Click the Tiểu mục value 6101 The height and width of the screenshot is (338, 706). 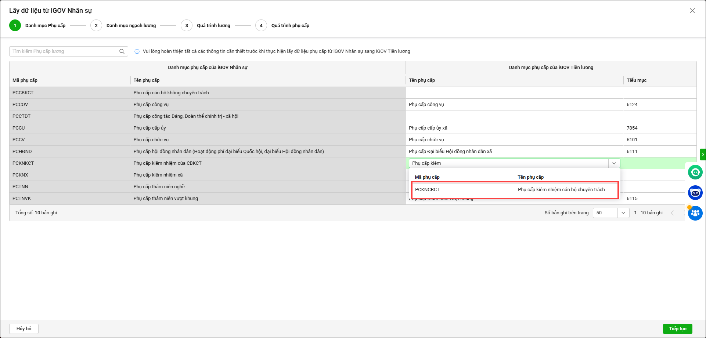pyautogui.click(x=632, y=140)
